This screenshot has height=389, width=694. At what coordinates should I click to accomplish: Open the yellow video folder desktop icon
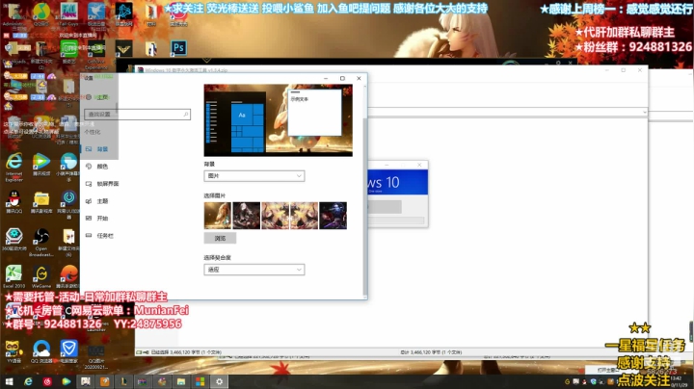pyautogui.click(x=41, y=202)
